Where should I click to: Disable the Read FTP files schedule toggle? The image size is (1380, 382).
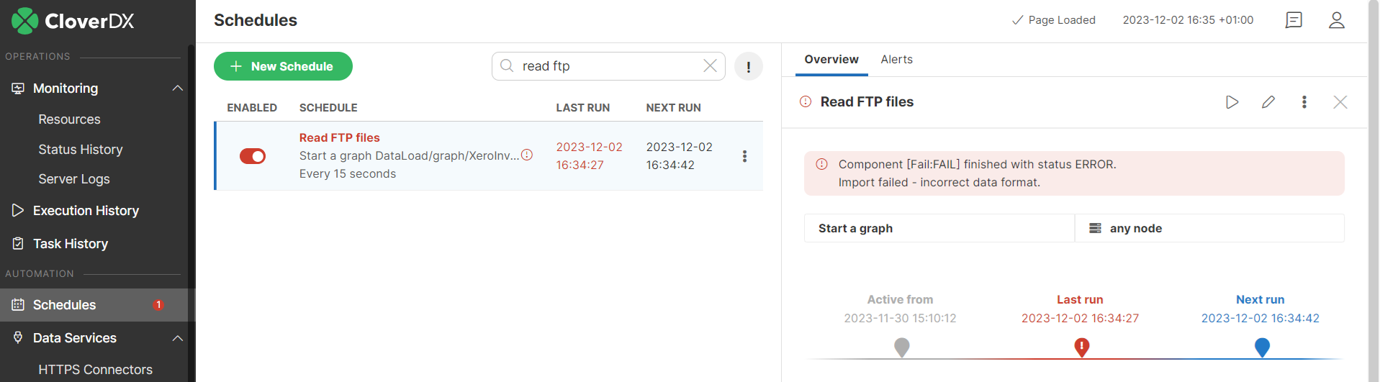pyautogui.click(x=253, y=156)
